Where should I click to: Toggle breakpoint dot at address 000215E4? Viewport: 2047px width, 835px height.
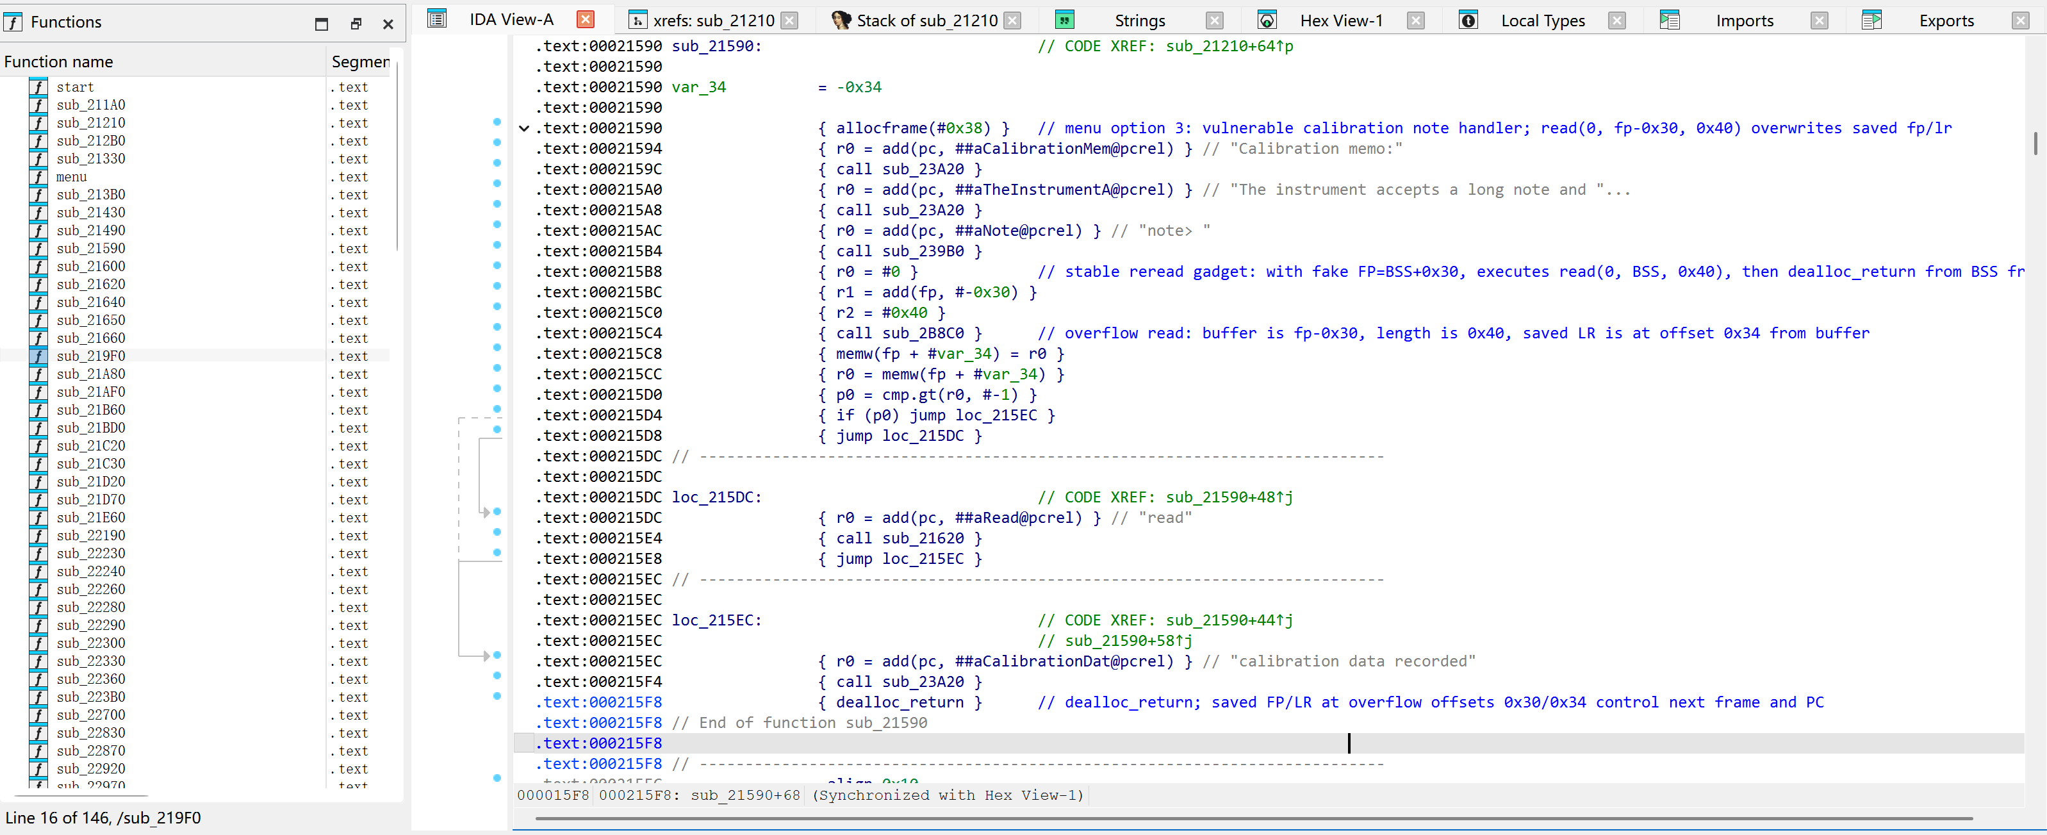coord(497,533)
